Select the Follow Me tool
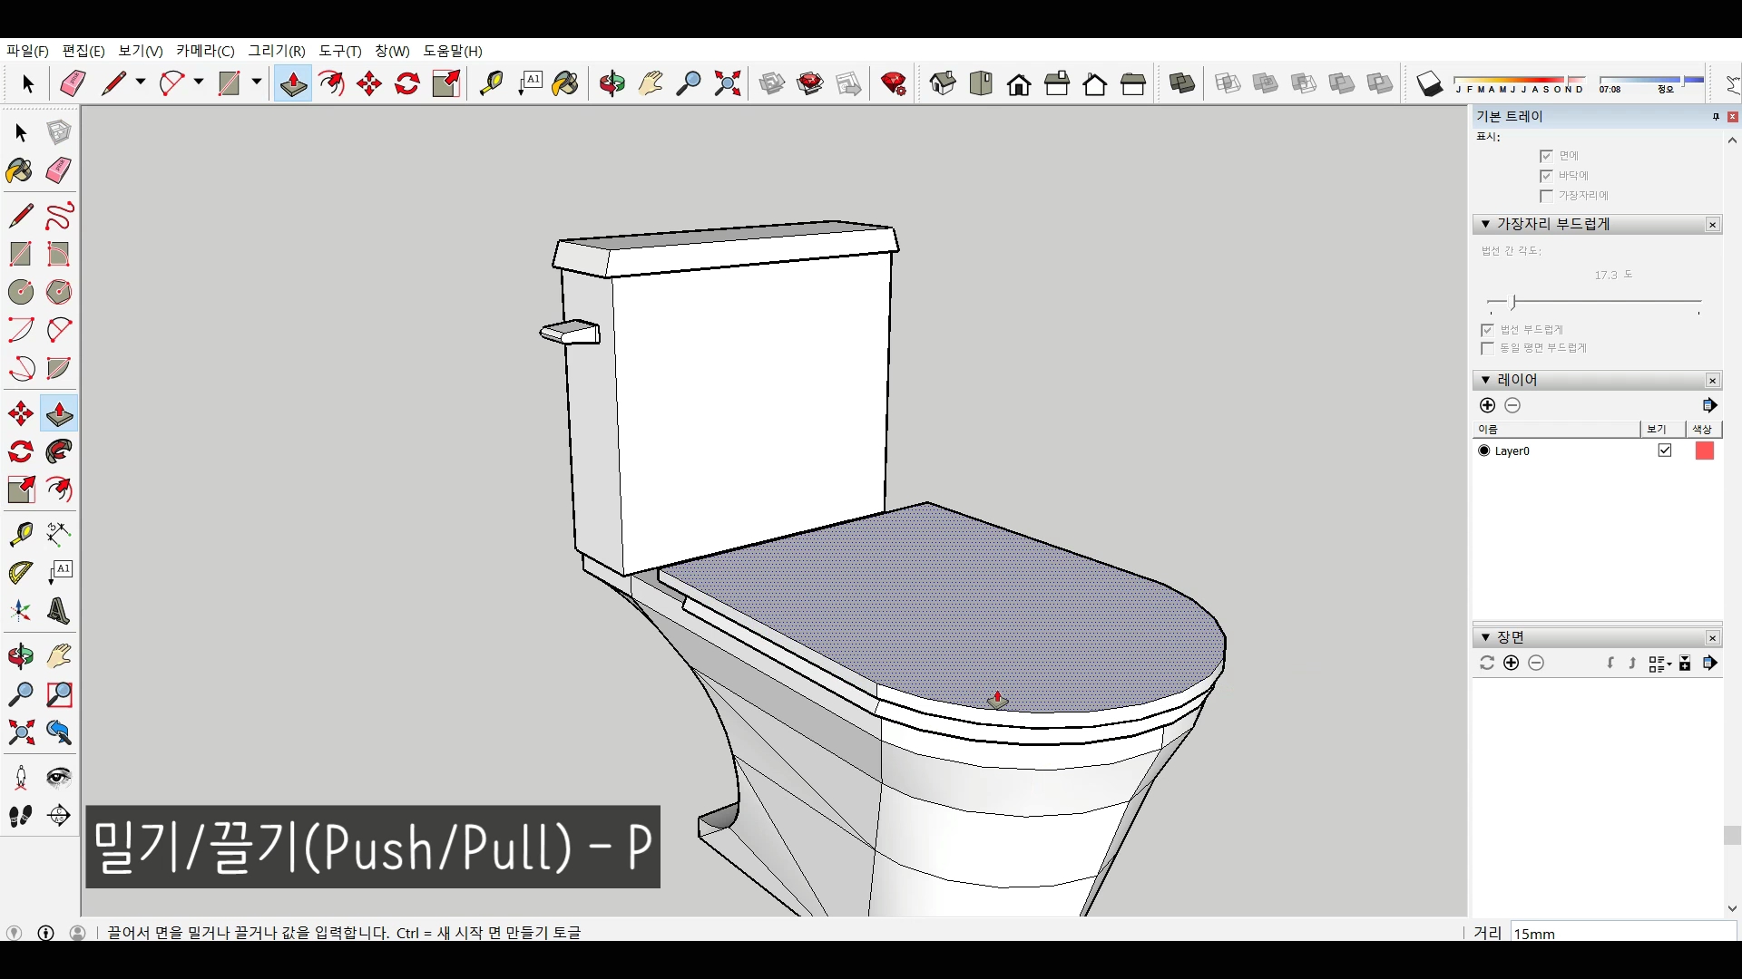Image resolution: width=1742 pixels, height=979 pixels. pyautogui.click(x=59, y=451)
